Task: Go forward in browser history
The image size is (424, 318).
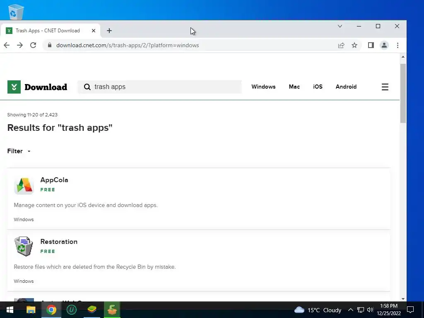Action: (20, 45)
